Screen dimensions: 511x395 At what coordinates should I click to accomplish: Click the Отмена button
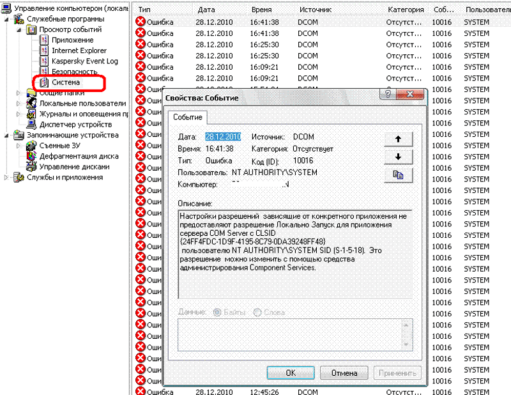tap(344, 373)
